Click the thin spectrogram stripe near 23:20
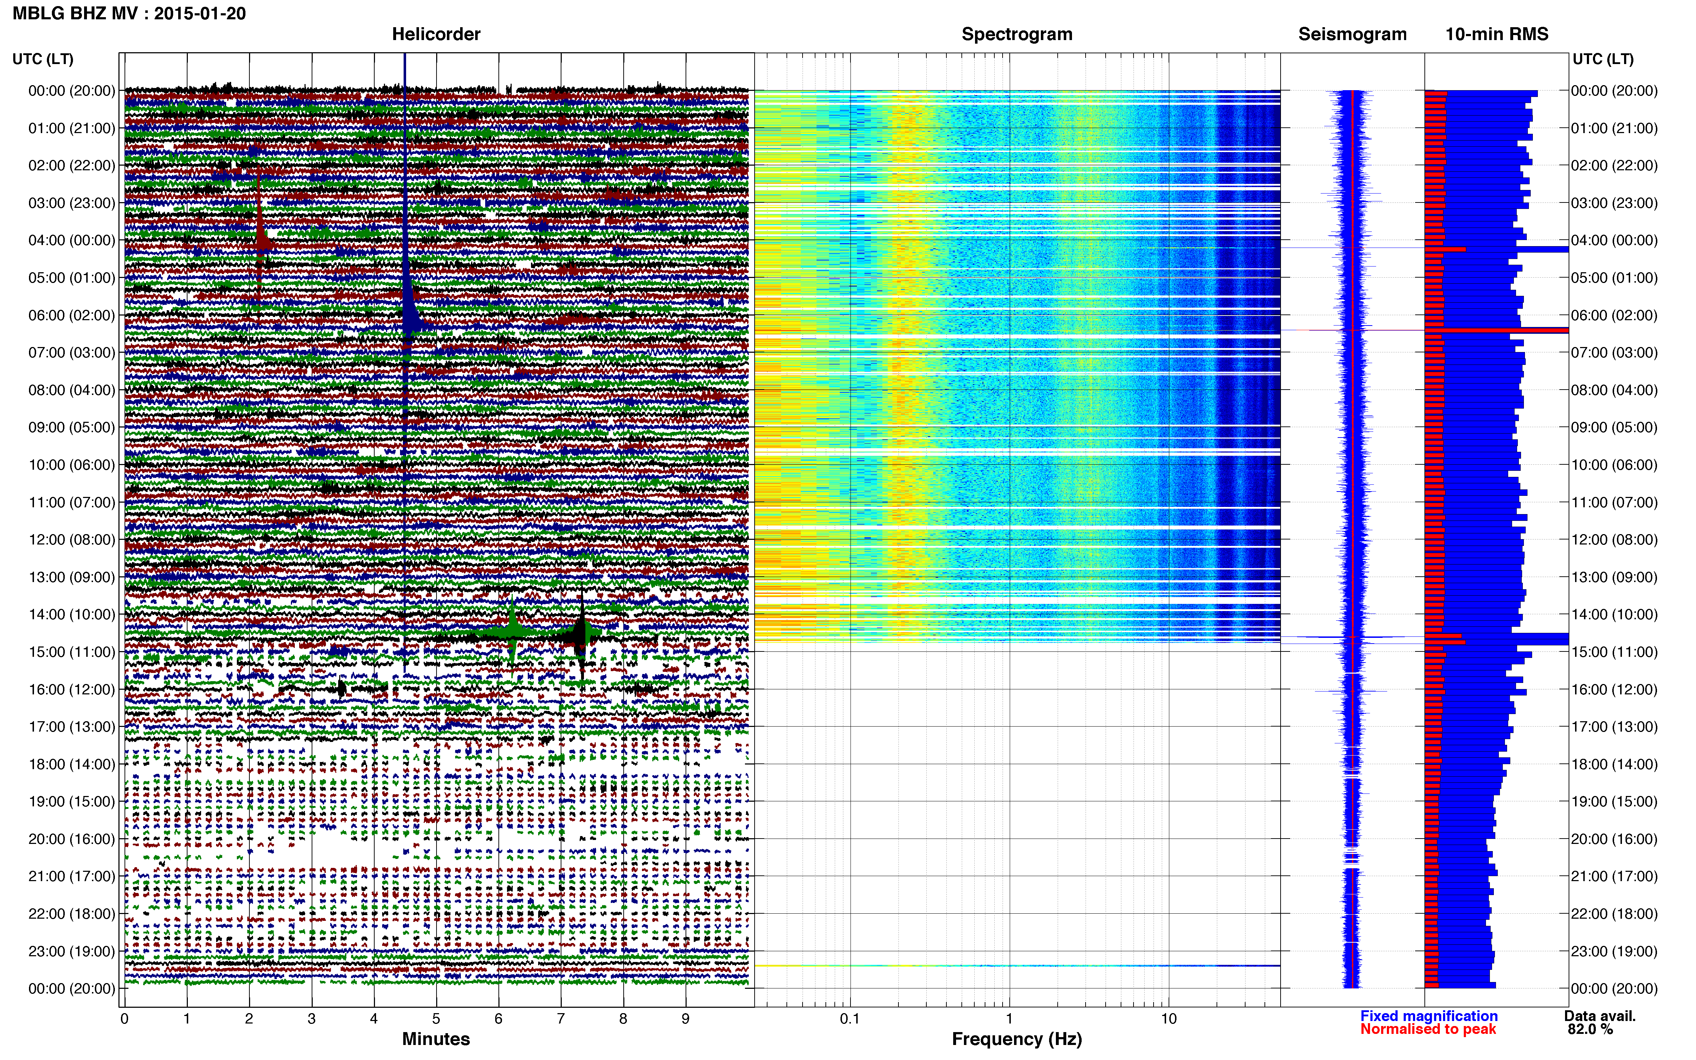 tap(1017, 965)
